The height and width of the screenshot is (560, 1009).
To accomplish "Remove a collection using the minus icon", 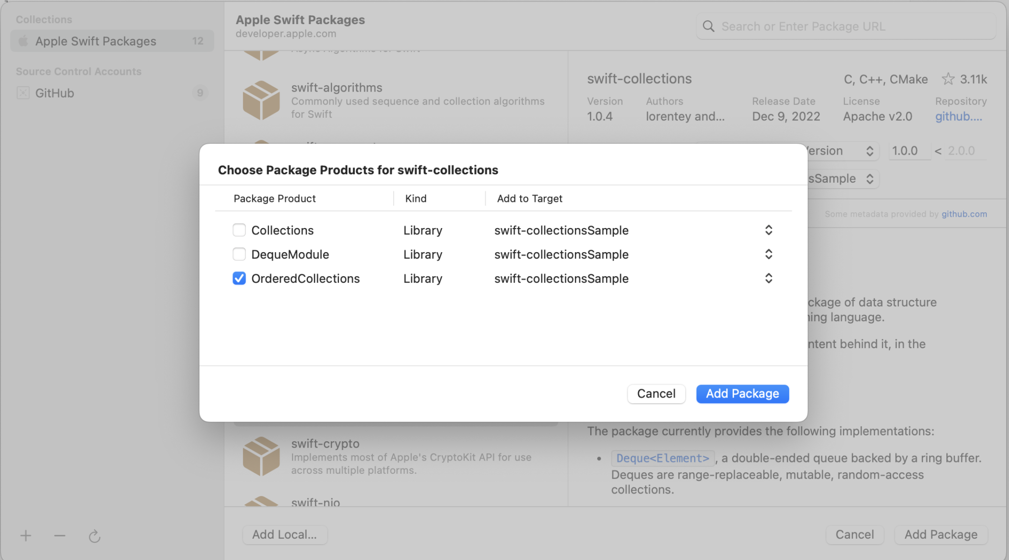I will [x=59, y=536].
